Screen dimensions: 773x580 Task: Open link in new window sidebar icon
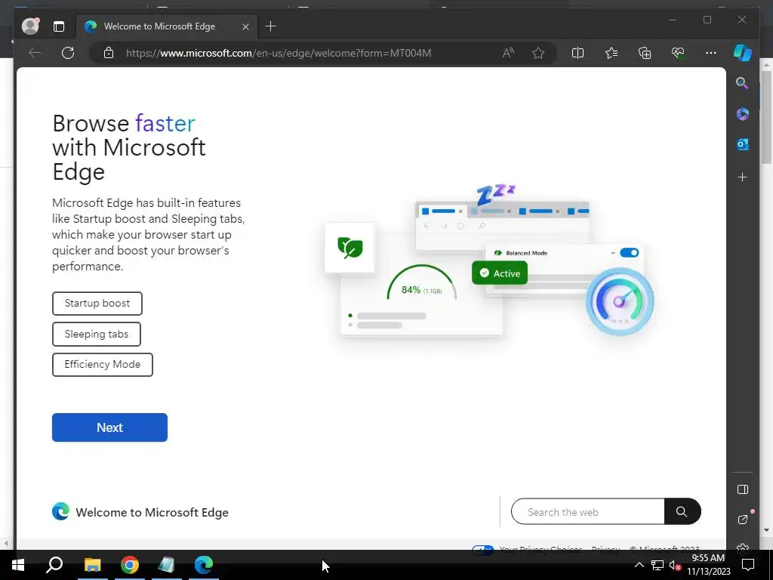[x=743, y=520]
